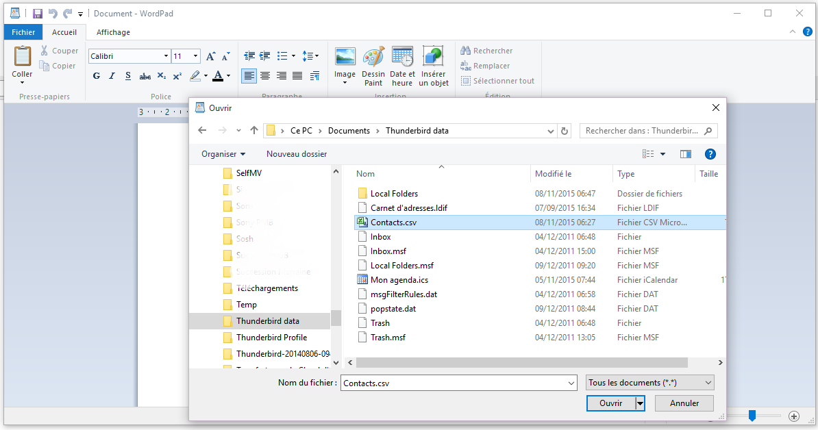
Task: Open the Fichier menu tab
Action: (23, 32)
